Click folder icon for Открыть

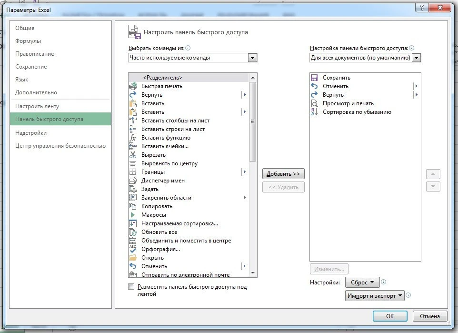tap(133, 258)
